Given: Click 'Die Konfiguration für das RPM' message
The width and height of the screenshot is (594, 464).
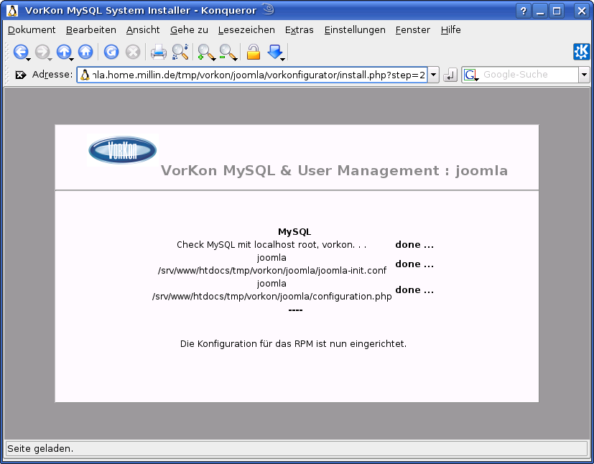Looking at the screenshot, I should pyautogui.click(x=293, y=344).
